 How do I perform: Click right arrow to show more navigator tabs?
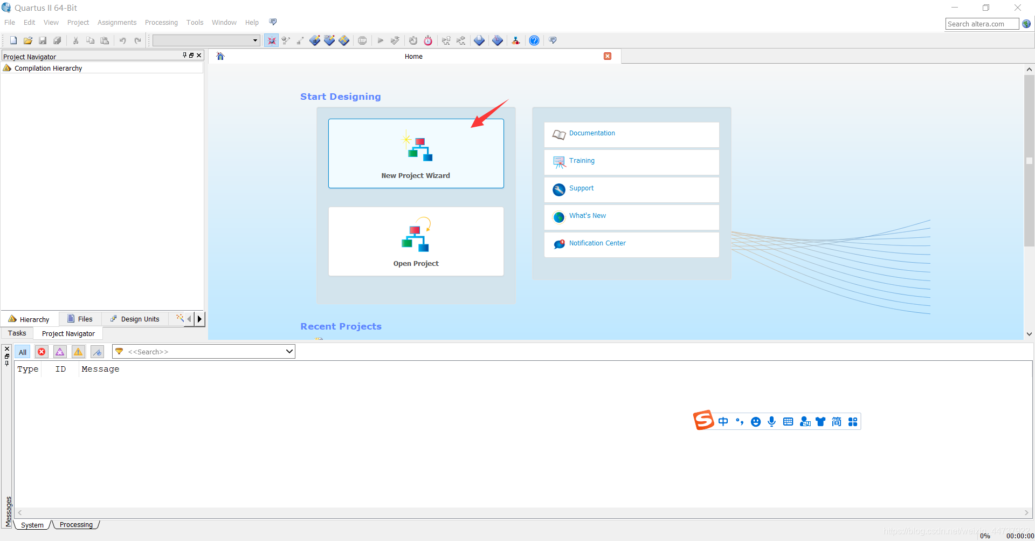click(199, 319)
